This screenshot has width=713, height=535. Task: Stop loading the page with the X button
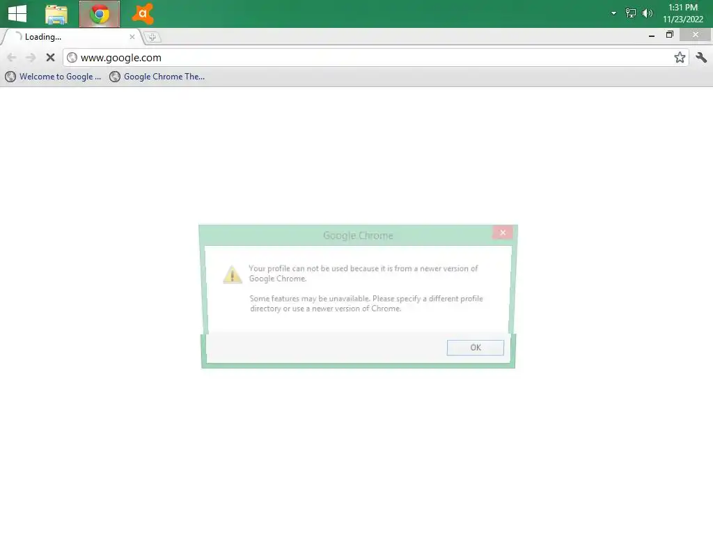point(50,57)
